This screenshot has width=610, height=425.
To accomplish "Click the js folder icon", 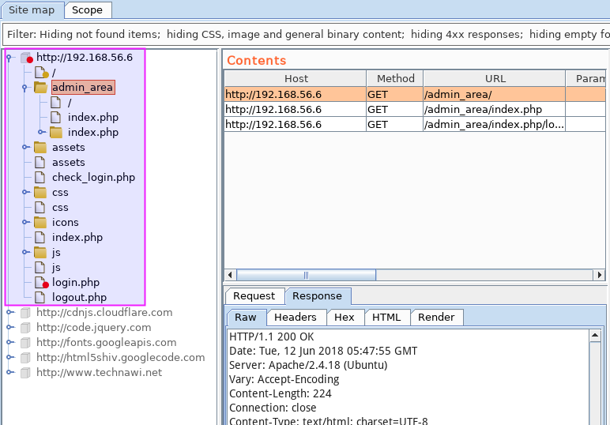I will pyautogui.click(x=40, y=253).
